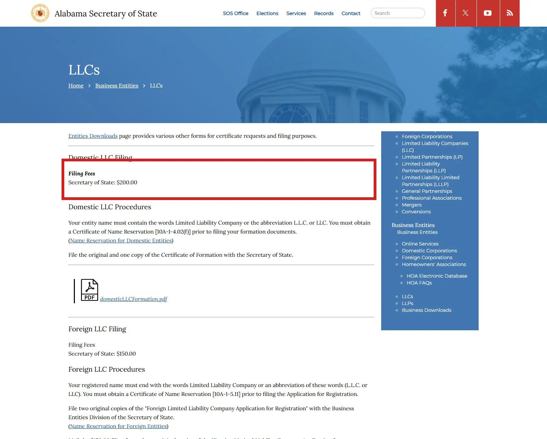Download domesticLLCFormation.pdf
Image resolution: width=547 pixels, height=439 pixels.
coord(134,299)
